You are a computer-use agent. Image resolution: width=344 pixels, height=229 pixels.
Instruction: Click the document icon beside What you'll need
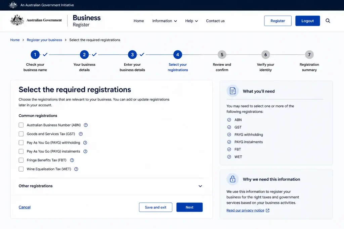point(232,91)
